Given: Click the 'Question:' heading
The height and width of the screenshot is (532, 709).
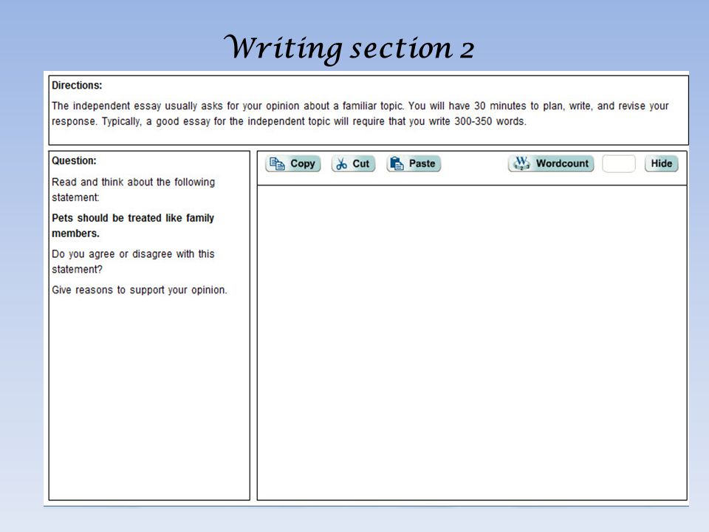Looking at the screenshot, I should click(74, 160).
